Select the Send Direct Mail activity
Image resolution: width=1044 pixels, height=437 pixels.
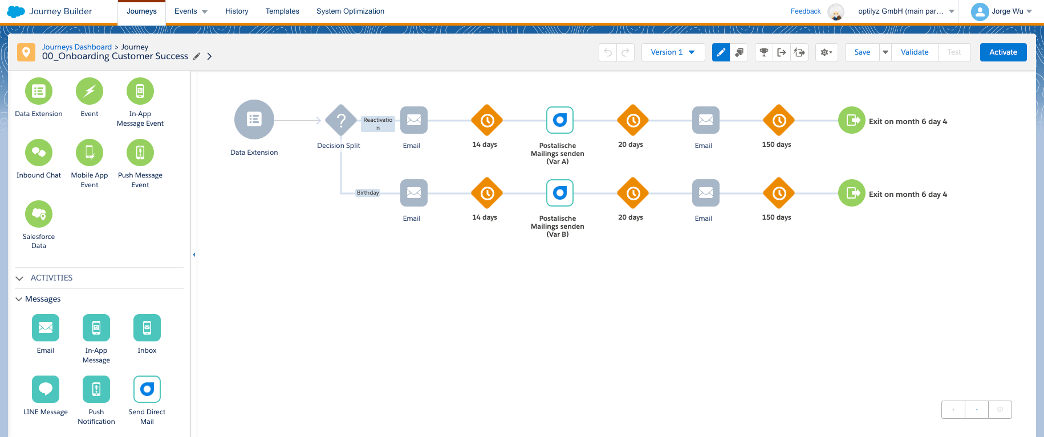click(x=147, y=389)
